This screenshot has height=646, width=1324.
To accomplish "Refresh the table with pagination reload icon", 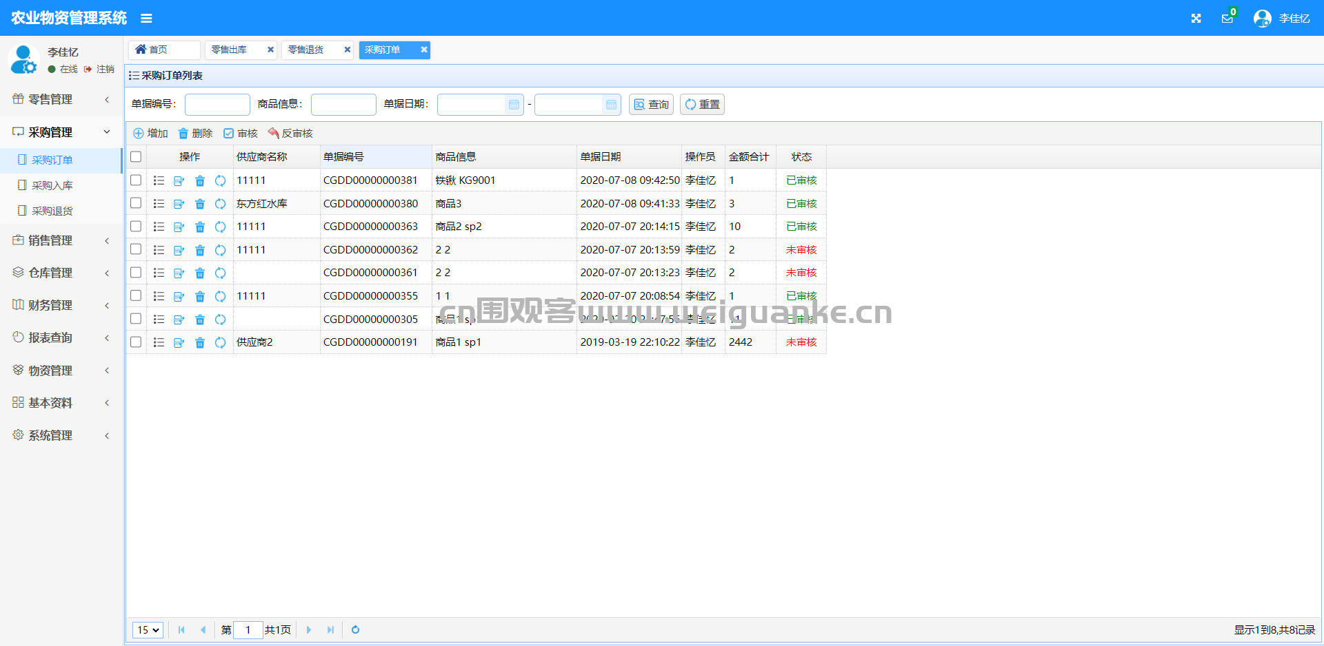I will [355, 629].
